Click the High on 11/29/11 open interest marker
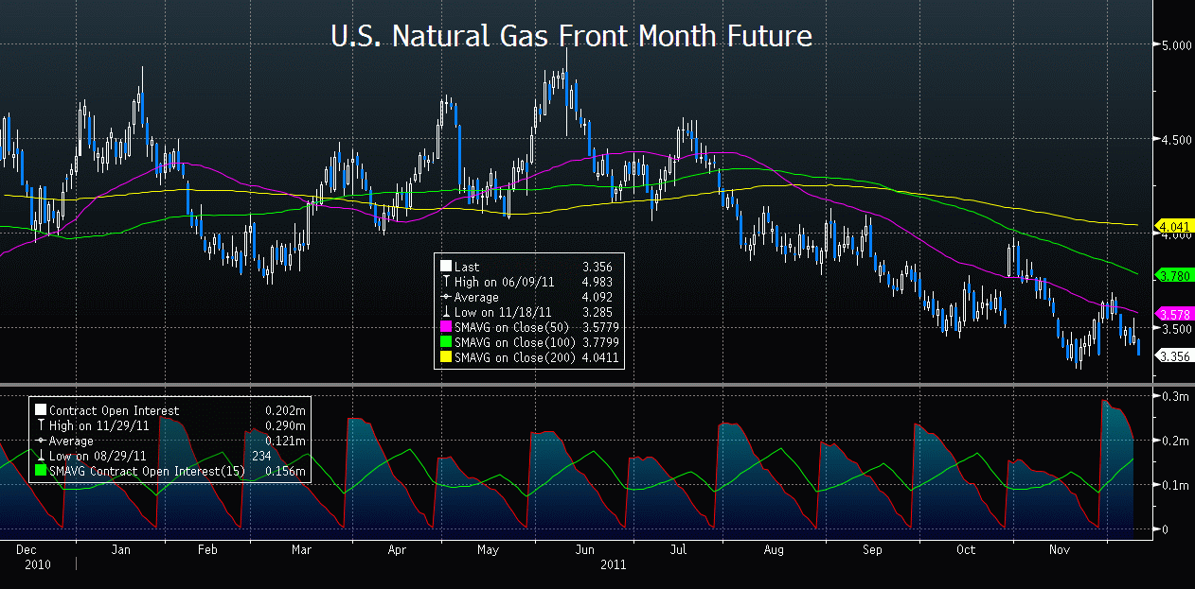 40,426
